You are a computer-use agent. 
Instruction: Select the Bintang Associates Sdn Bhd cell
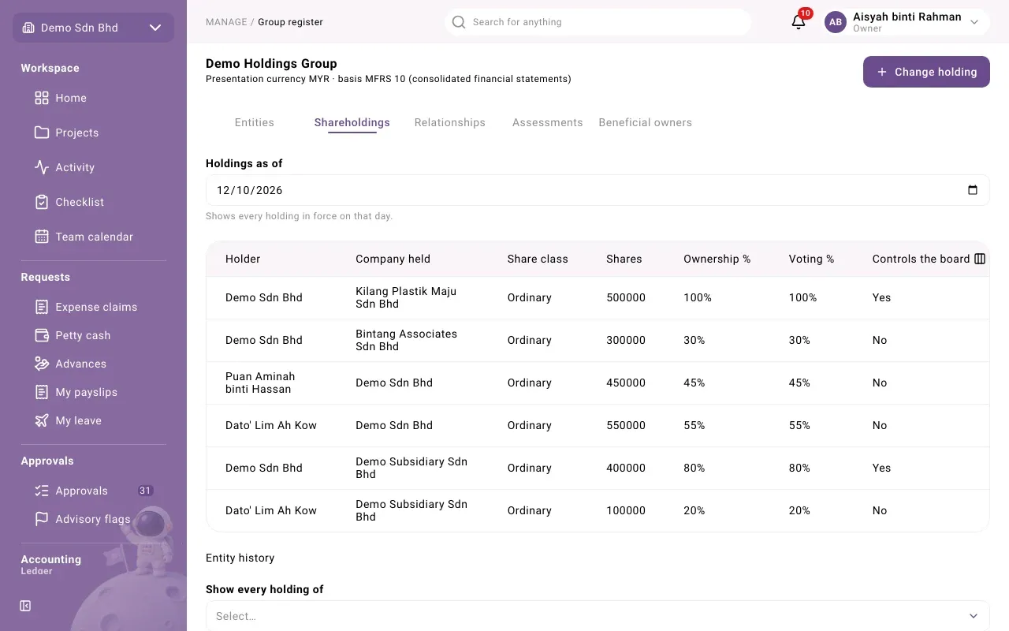(x=407, y=340)
